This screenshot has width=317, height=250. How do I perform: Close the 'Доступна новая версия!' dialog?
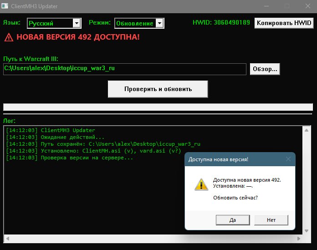pyautogui.click(x=288, y=159)
